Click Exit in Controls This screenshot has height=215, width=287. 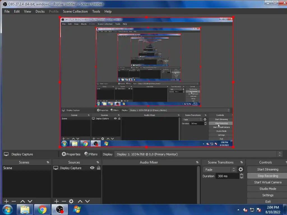click(x=268, y=202)
